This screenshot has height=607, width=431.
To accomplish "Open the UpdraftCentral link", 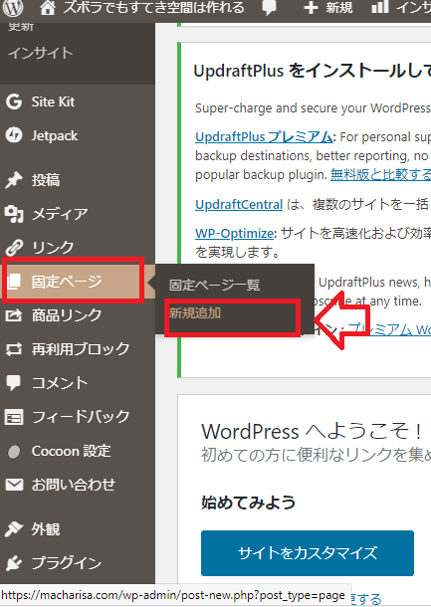I will [x=239, y=204].
